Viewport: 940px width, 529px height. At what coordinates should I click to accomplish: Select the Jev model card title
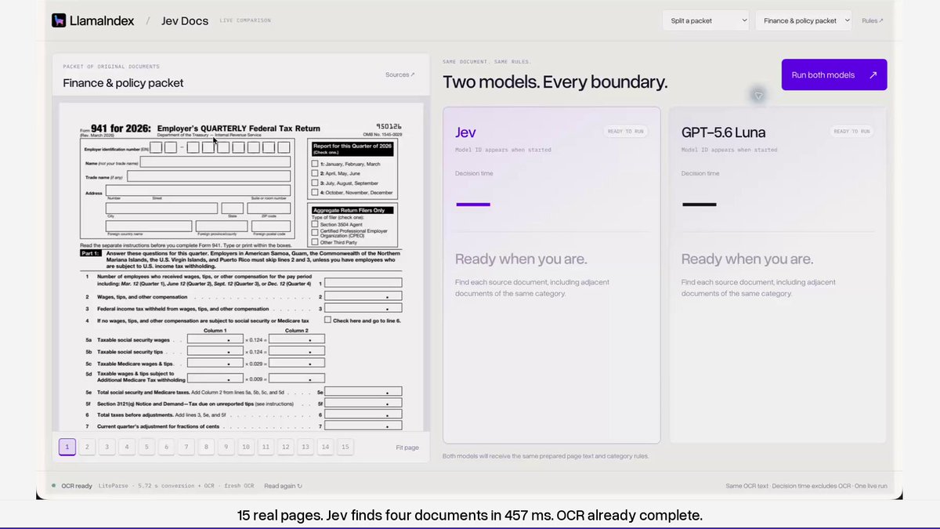click(465, 132)
